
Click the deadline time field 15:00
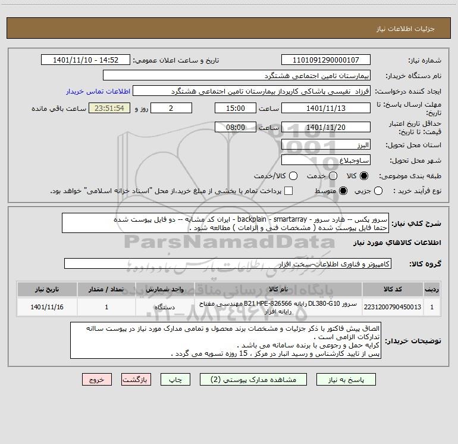point(236,108)
